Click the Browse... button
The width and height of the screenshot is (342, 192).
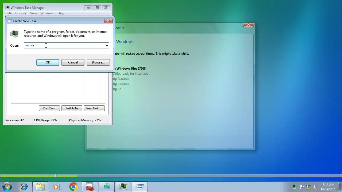(x=98, y=62)
